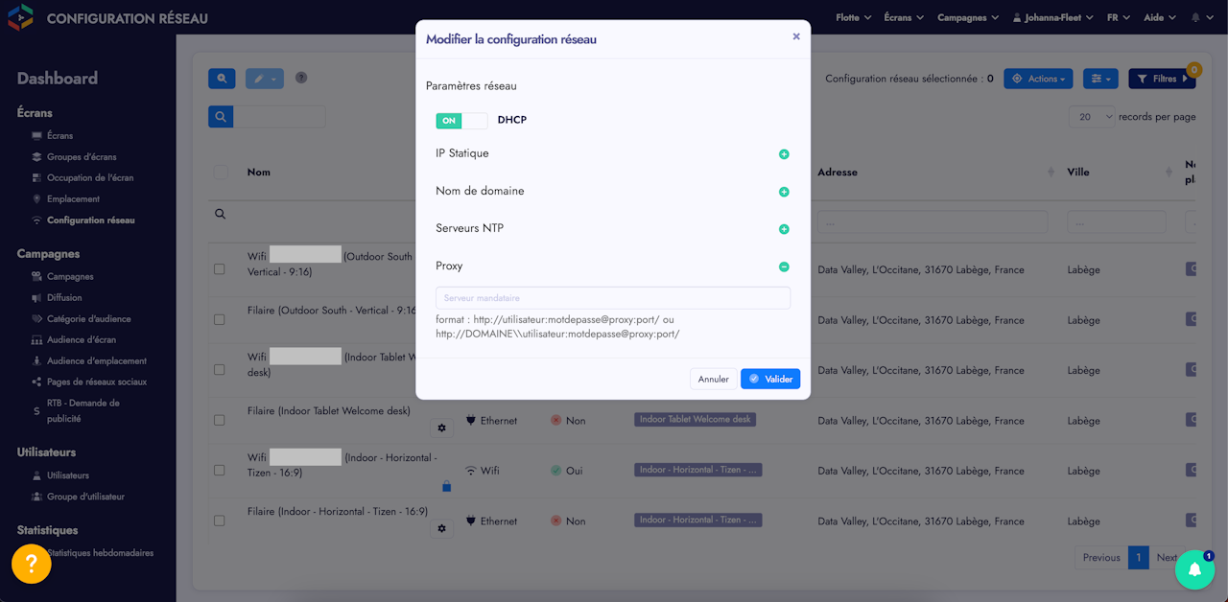The height and width of the screenshot is (602, 1228).
Task: Expand the IP Statique section
Action: [x=784, y=154]
